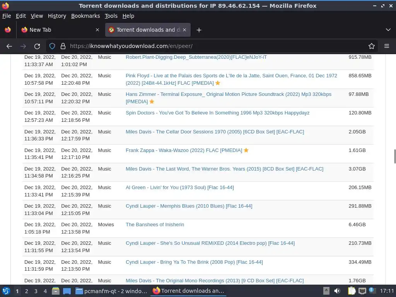Open Pink Floyd Live at Palais link
This screenshot has width=396, height=297.
click(231, 79)
